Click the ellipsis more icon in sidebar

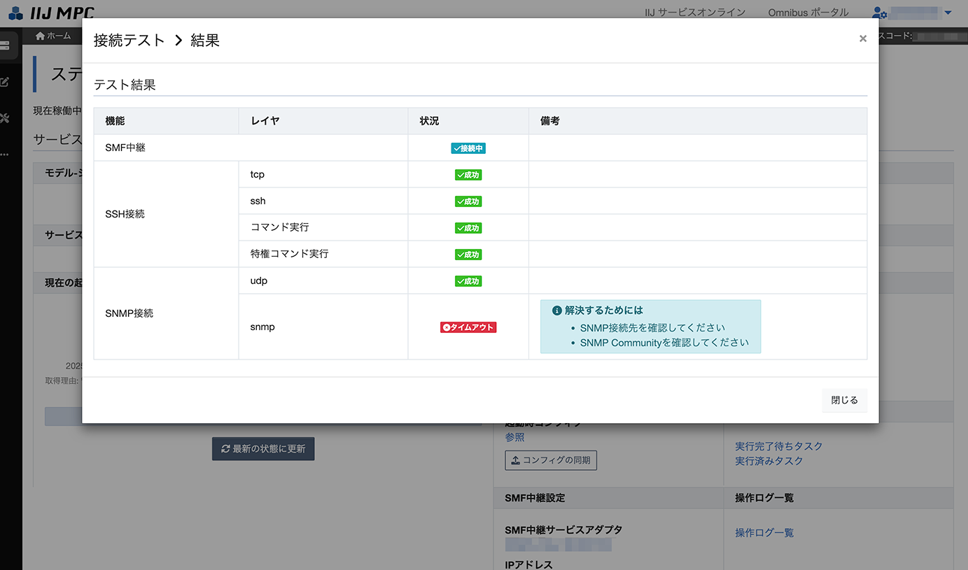tap(4, 154)
